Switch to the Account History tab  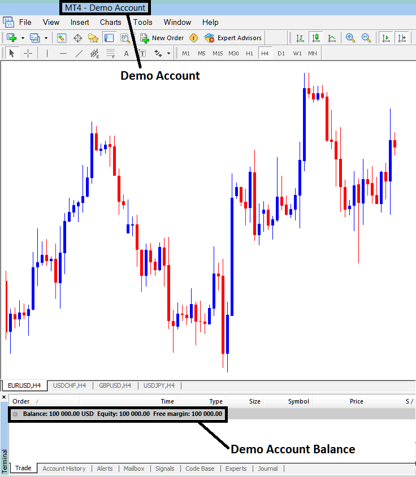coord(64,469)
